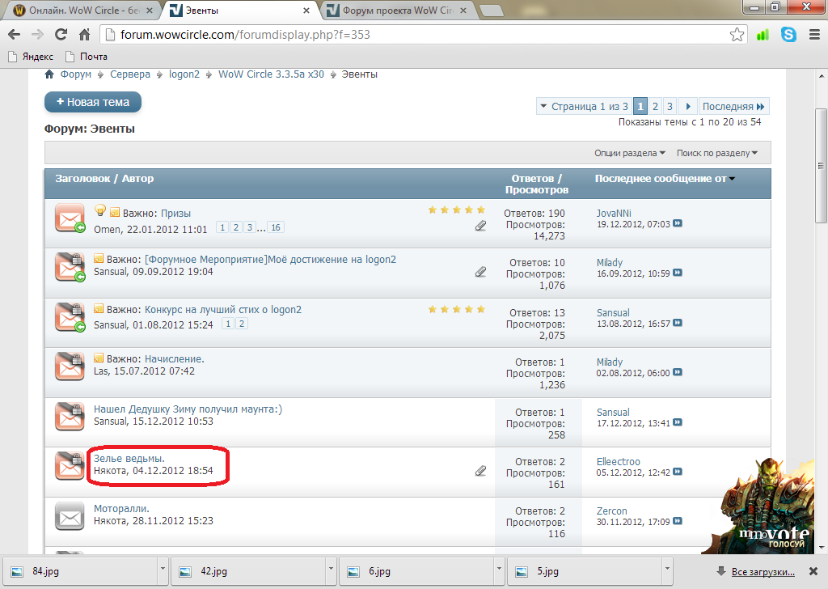Jump to the Последняя page
The image size is (828, 589).
[733, 106]
